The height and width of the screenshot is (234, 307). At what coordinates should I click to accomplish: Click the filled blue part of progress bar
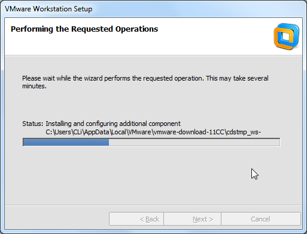pos(66,142)
